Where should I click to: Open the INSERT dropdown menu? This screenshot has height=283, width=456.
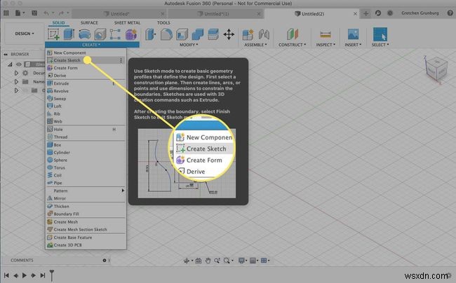[x=353, y=45]
